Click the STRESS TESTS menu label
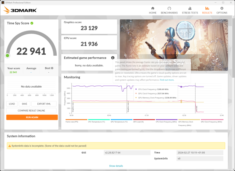Screen dimensions: 235x171 coord(190,13)
